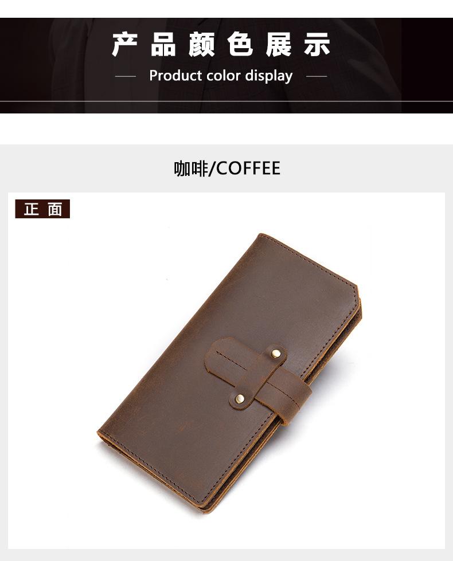Click the 产品颜色展示 banner heading

[x=221, y=45]
